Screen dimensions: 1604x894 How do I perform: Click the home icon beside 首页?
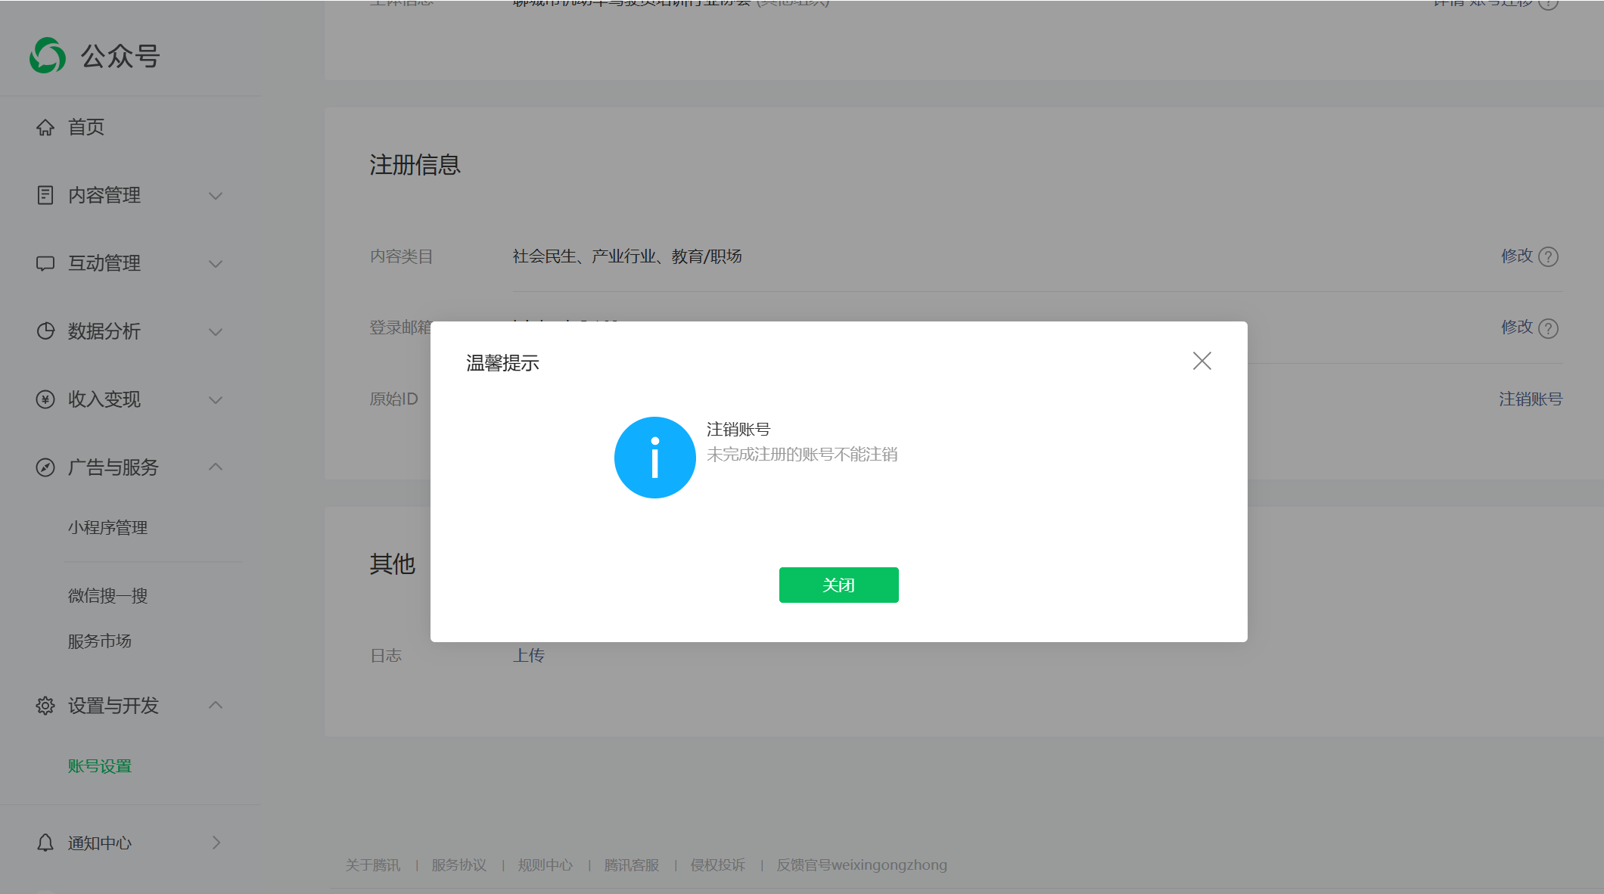[x=45, y=127]
